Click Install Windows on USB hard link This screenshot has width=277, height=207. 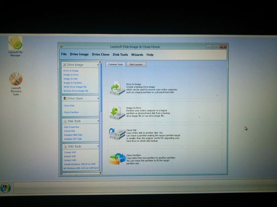(x=81, y=168)
